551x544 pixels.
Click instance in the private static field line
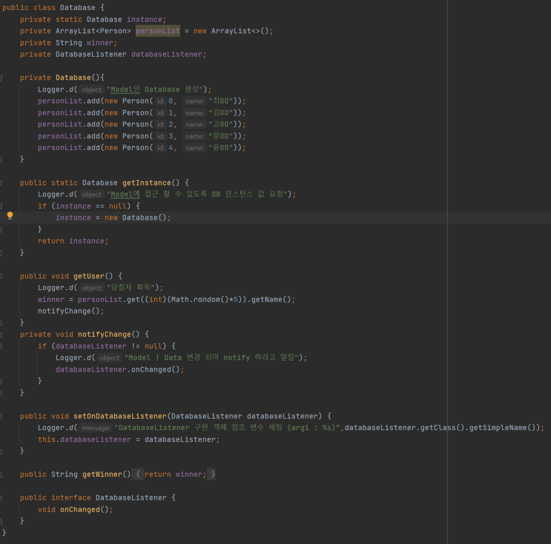(x=145, y=19)
